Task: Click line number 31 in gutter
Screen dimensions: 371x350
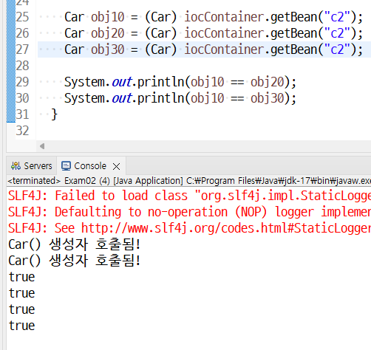Action: [x=22, y=114]
